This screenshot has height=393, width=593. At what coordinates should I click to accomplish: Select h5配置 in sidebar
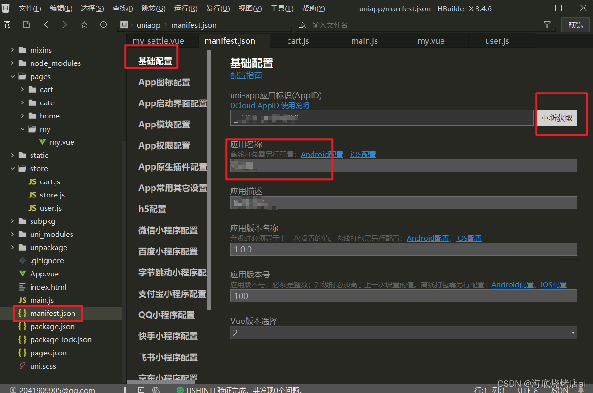coord(152,209)
